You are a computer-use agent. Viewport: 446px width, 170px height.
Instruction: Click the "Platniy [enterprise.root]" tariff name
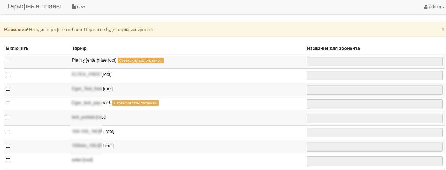94,60
